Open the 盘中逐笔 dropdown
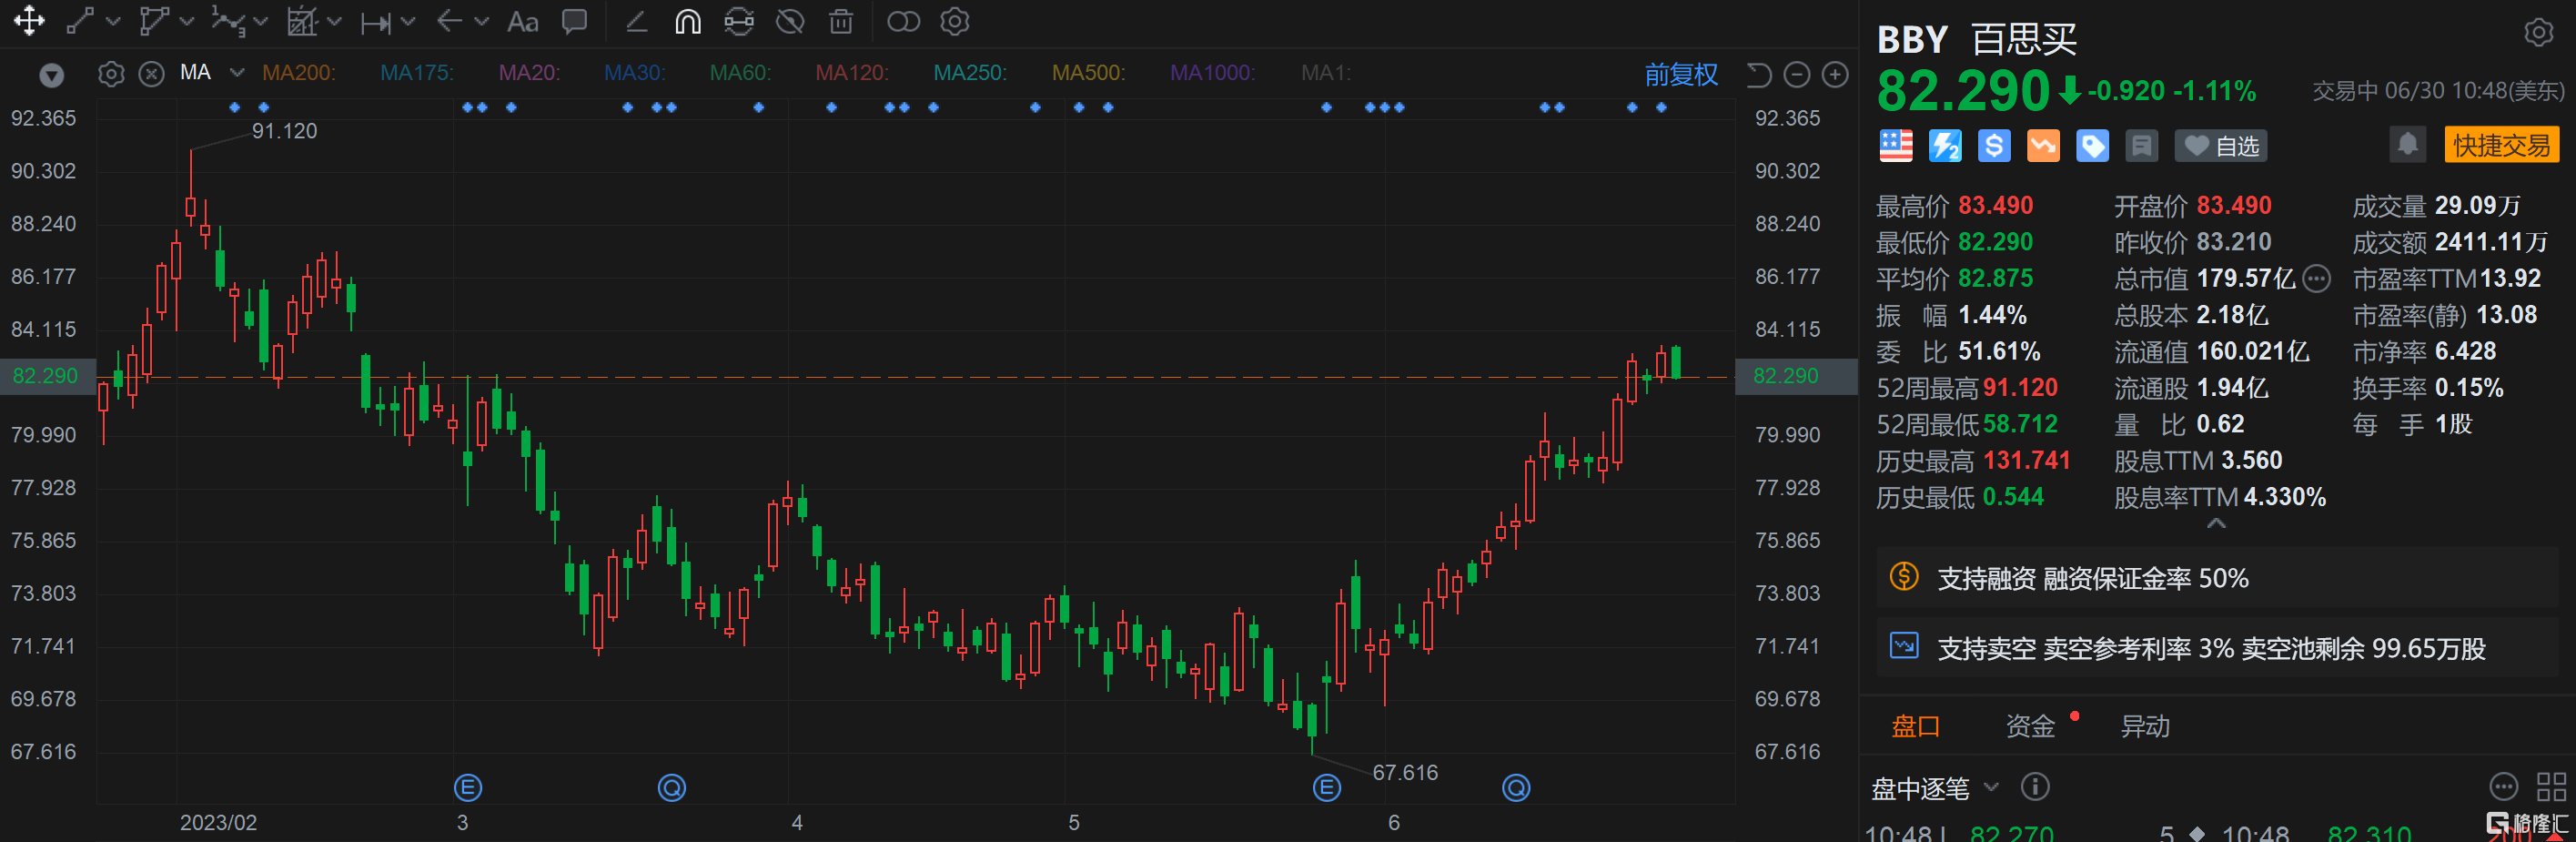 coord(1935,788)
